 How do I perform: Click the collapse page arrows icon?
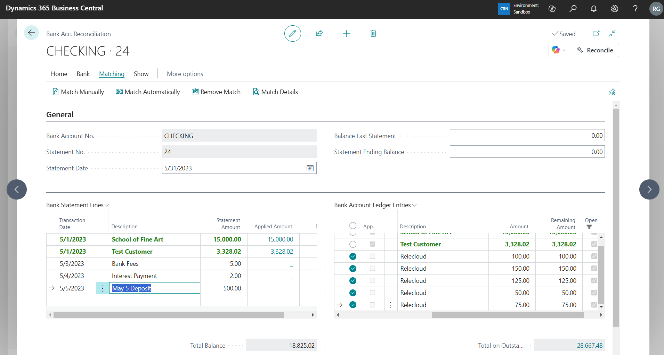tap(612, 33)
